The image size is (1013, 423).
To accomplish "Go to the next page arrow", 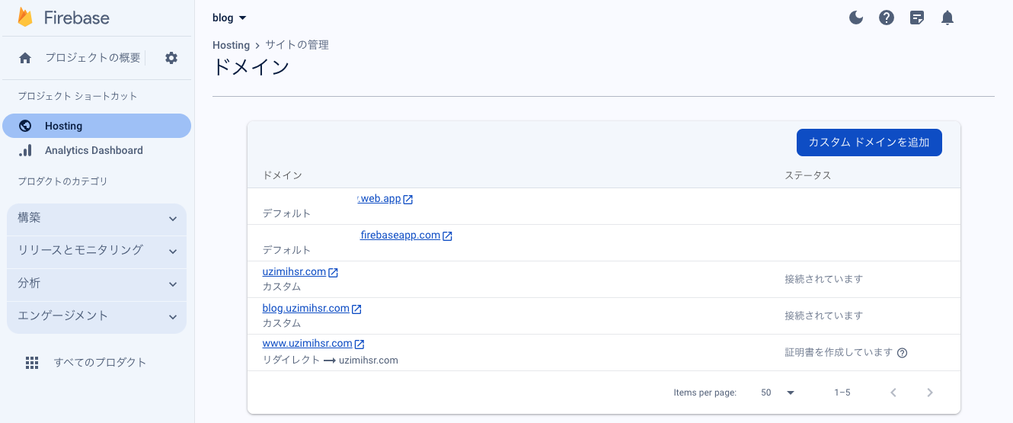I will pos(930,393).
